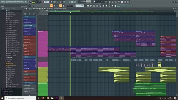The height and width of the screenshot is (100, 178).
Task: Click the save project icon
Action: [x=122, y=2]
